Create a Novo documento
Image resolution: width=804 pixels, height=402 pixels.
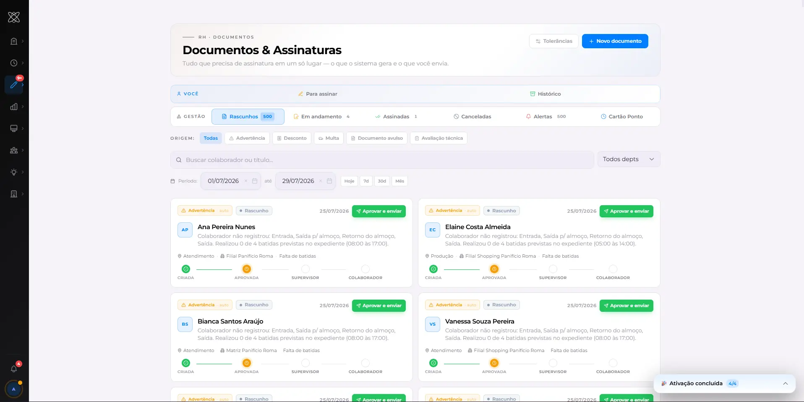pyautogui.click(x=615, y=41)
